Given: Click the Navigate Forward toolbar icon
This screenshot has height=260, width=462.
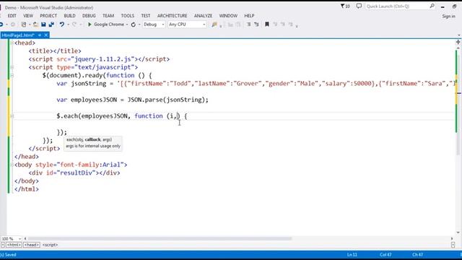Looking at the screenshot, I should (x=13, y=25).
